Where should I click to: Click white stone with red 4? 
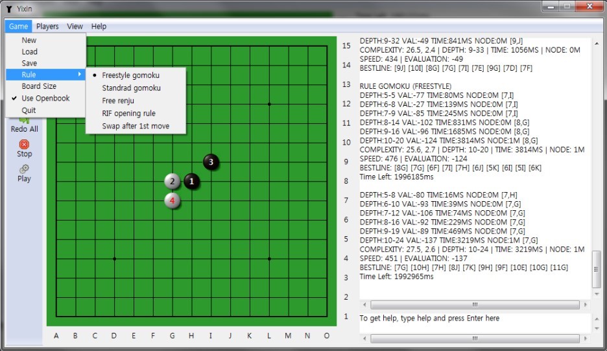pyautogui.click(x=173, y=200)
